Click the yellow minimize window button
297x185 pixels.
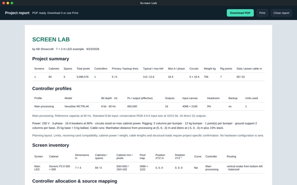[8, 3]
